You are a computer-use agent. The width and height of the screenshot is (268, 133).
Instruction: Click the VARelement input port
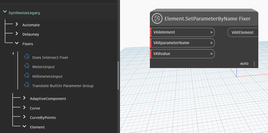182,32
